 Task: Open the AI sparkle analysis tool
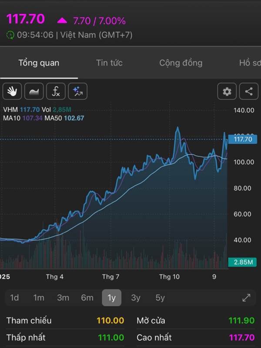coord(77,91)
